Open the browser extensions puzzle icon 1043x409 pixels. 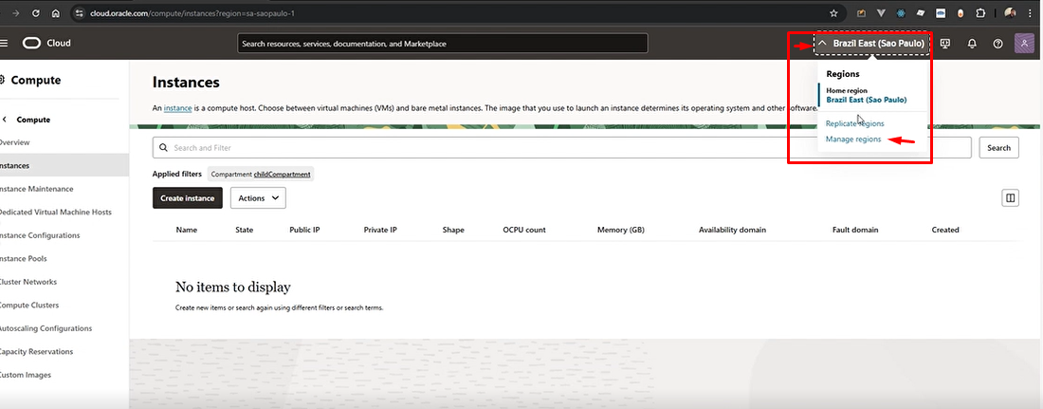980,14
